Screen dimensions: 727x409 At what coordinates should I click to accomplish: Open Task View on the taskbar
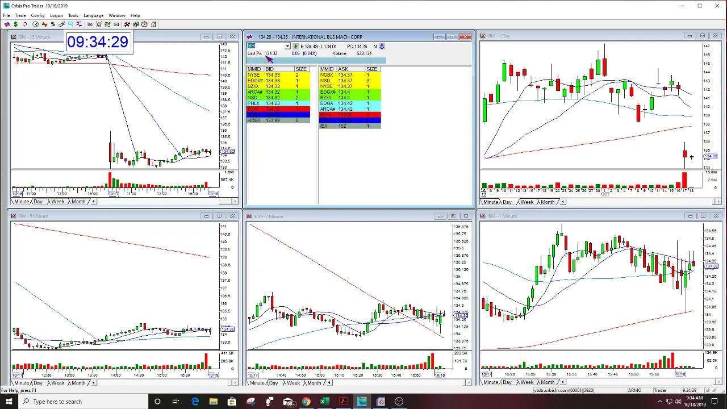coord(176,402)
